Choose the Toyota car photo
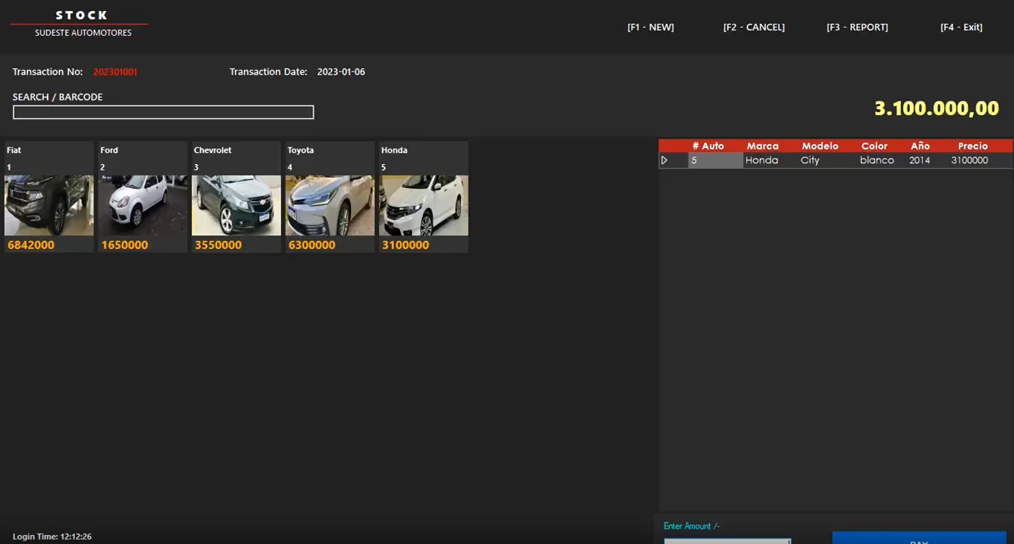 330,206
